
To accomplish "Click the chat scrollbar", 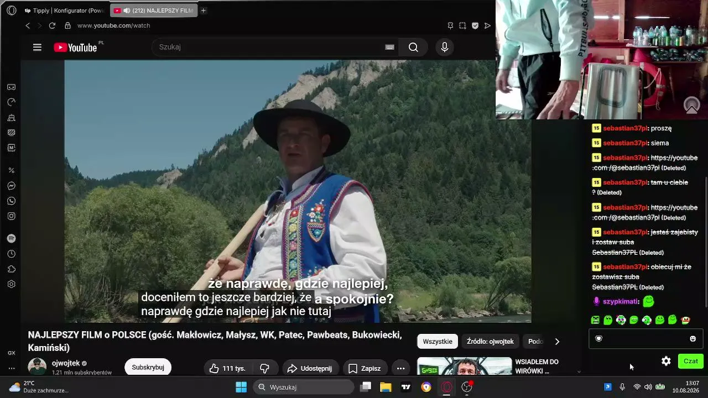I will tap(705, 241).
